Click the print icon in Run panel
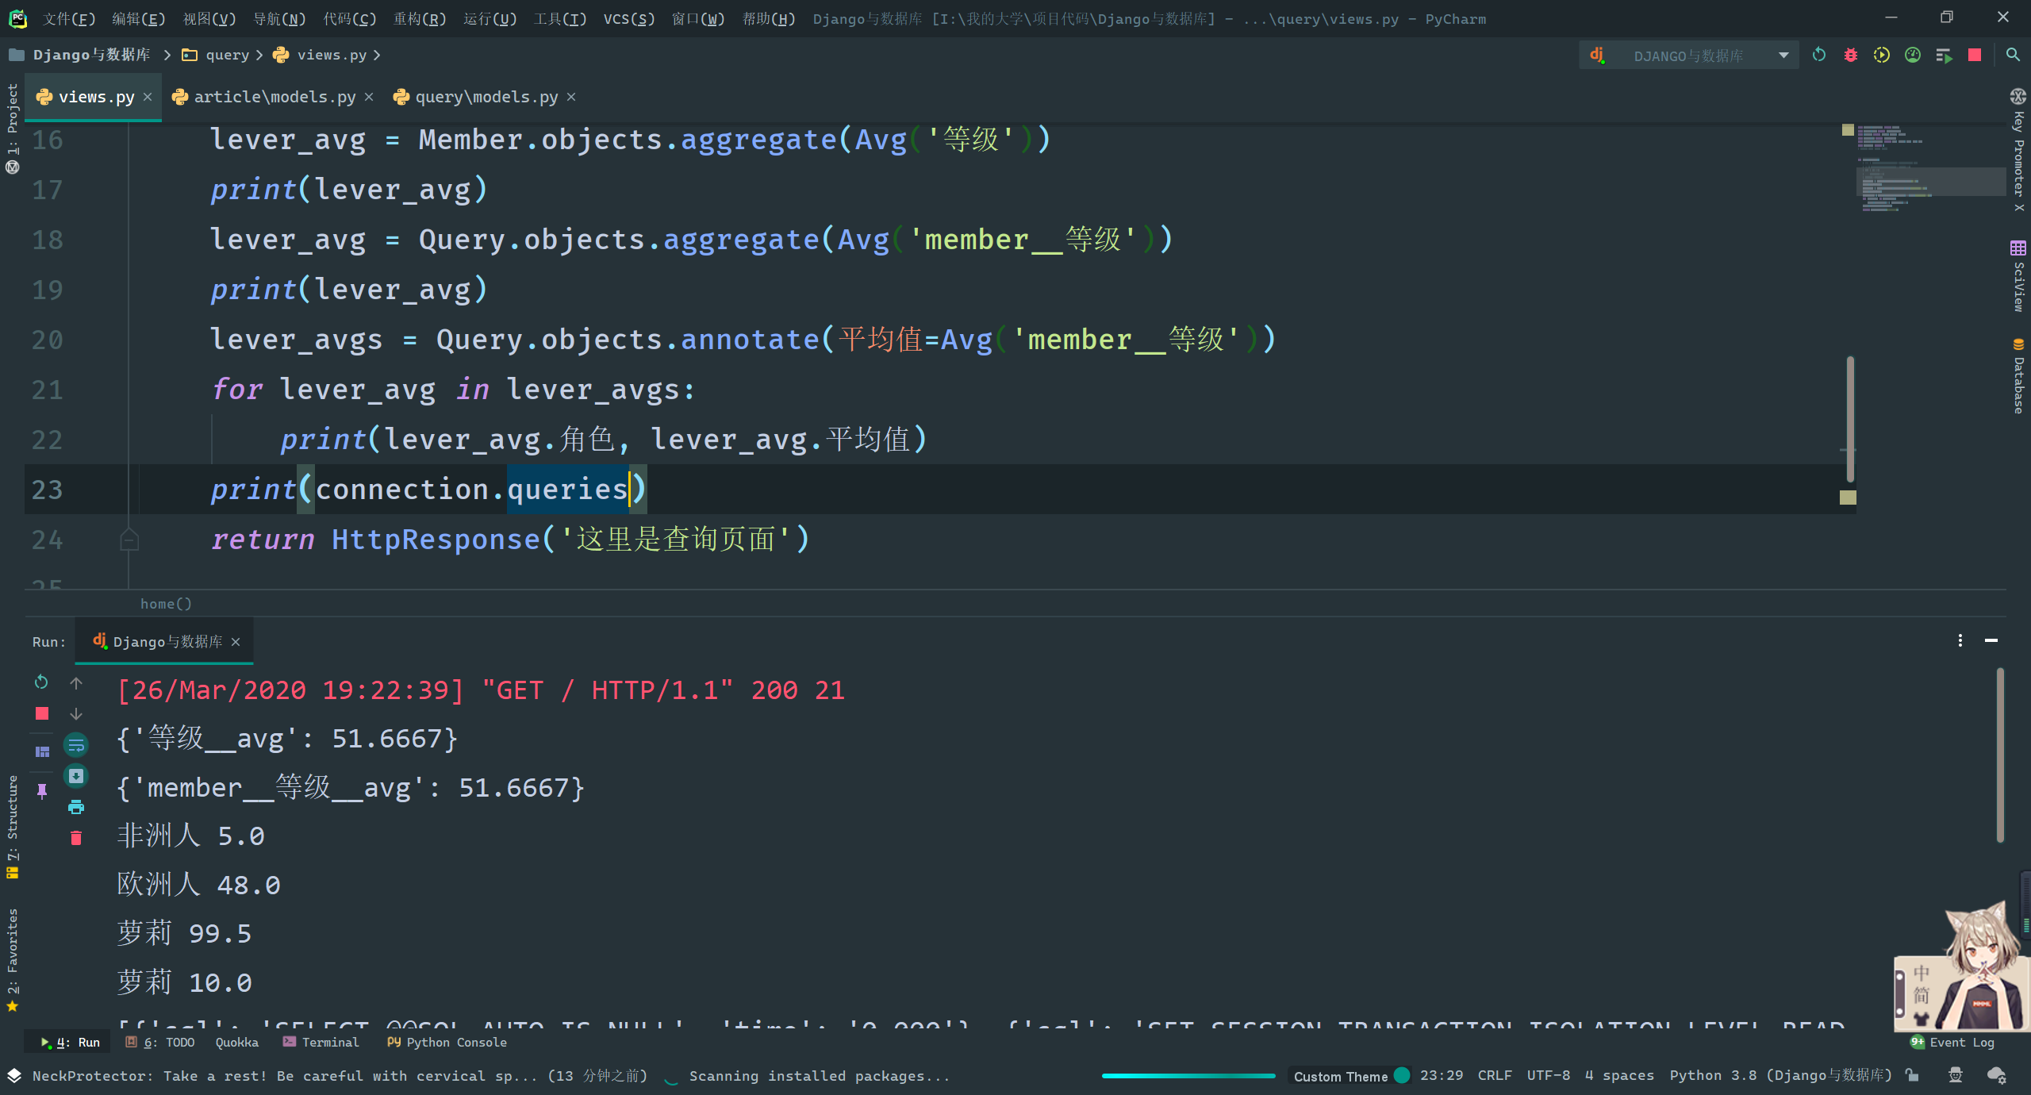This screenshot has width=2031, height=1095. (76, 807)
